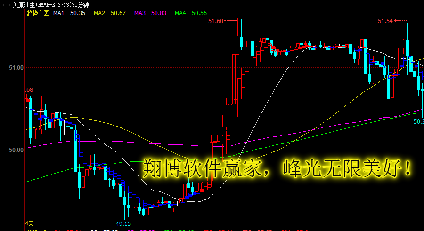Select the MA2 50.67 indicator value
424x231 pixels.
[x=110, y=13]
